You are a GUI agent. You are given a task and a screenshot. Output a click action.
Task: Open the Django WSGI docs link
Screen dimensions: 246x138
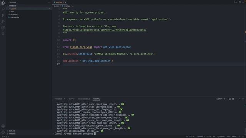[x=105, y=30]
